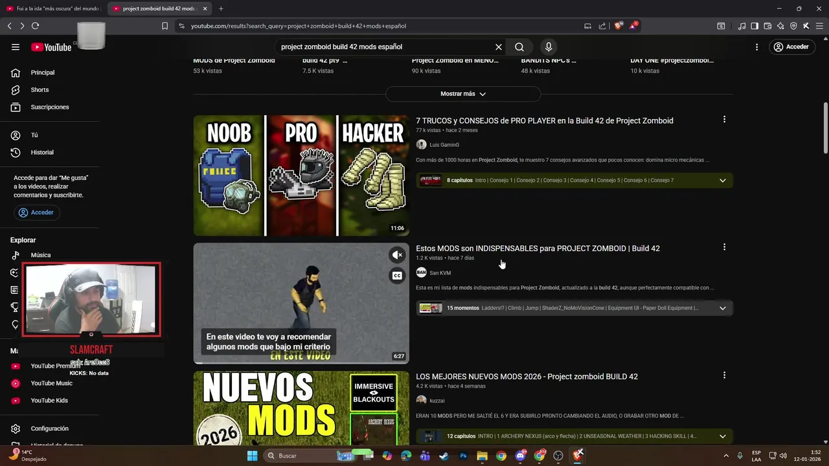The width and height of the screenshot is (829, 466).
Task: Clear the search text with the X
Action: tap(499, 47)
